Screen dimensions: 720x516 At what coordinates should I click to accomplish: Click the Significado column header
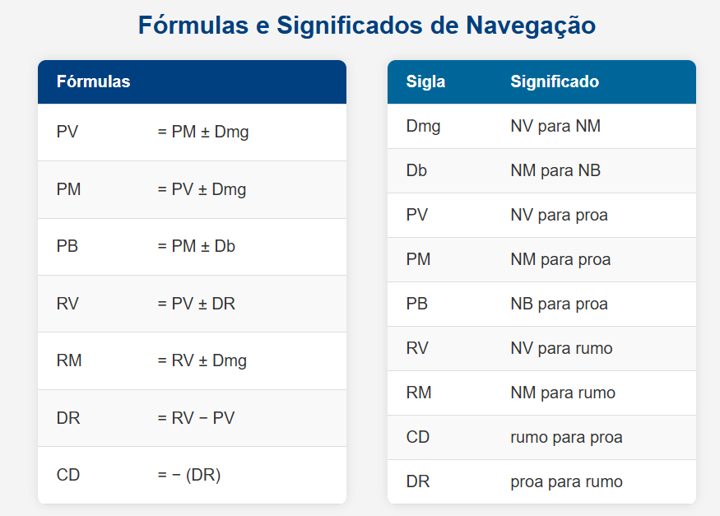point(555,82)
